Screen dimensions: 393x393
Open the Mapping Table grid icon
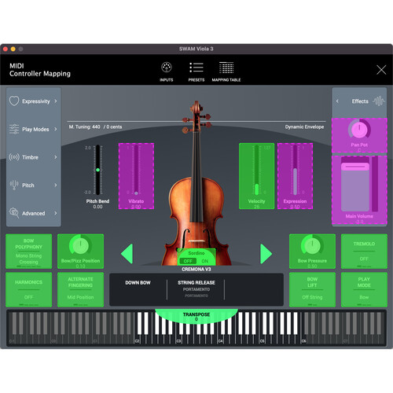tap(226, 68)
